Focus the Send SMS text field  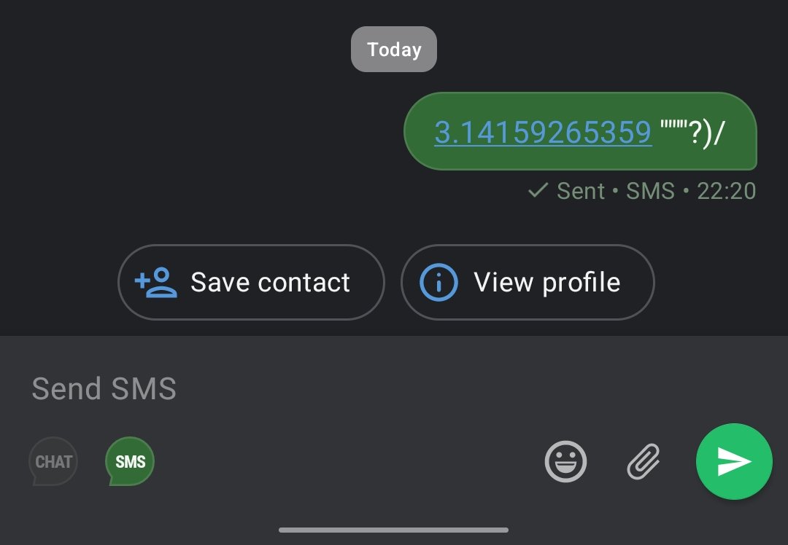click(x=292, y=388)
